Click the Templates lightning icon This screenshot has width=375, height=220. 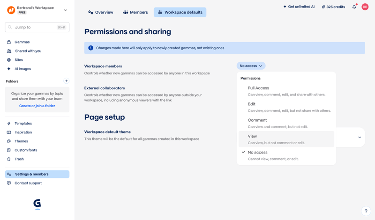[x=9, y=123]
